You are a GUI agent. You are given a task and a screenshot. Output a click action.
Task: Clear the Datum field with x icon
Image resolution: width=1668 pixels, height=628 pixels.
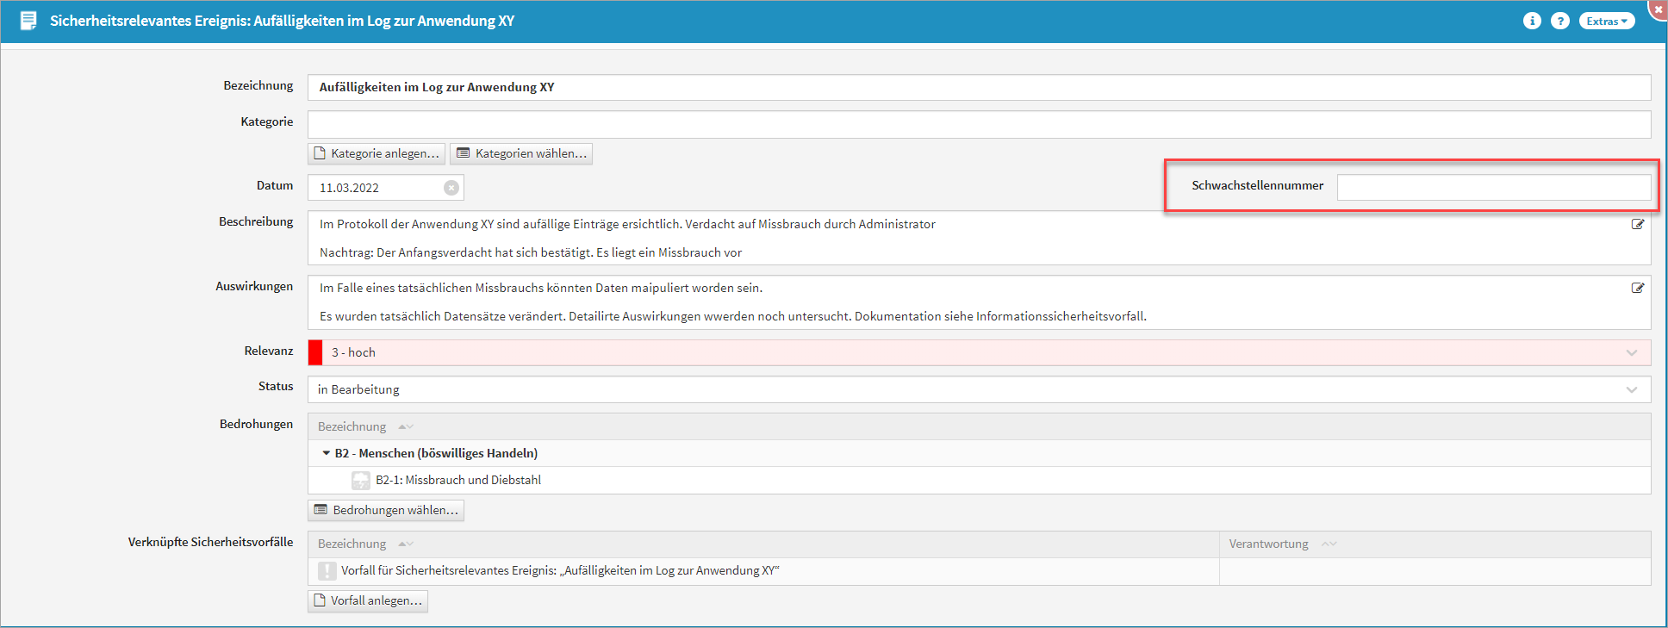451,188
